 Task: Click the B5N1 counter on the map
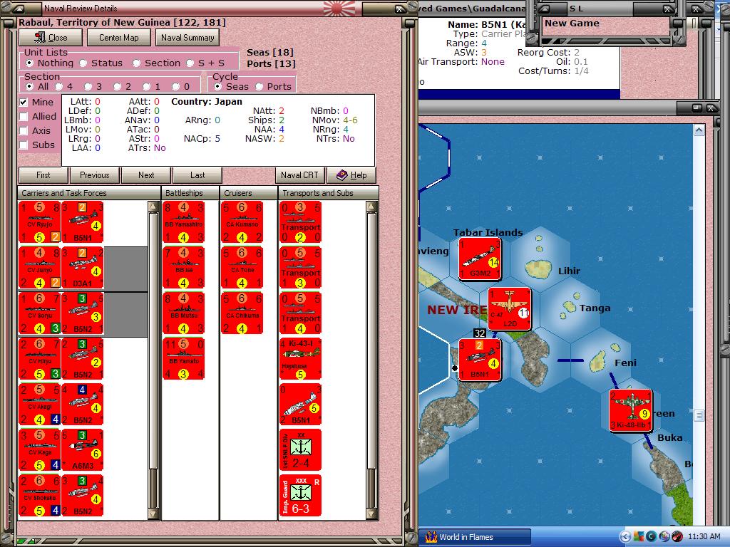[480, 360]
